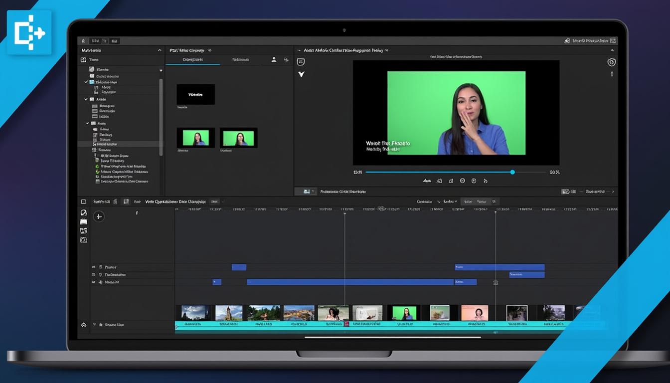This screenshot has width=670, height=383.
Task: Switch to the active underlined media browser tab
Action: (x=192, y=60)
